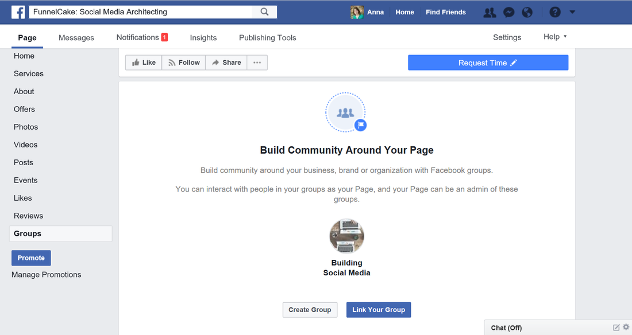The image size is (632, 335).
Task: Select Posts in the sidebar
Action: pyautogui.click(x=24, y=162)
